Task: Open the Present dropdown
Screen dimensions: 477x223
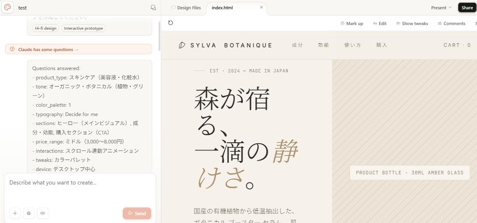Action: pos(441,8)
